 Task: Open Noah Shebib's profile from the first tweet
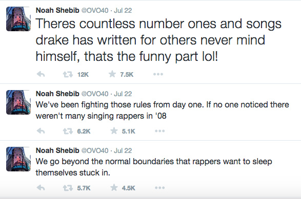tap(57, 10)
